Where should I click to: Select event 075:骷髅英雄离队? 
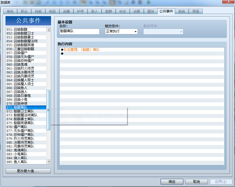[x=26, y=123]
